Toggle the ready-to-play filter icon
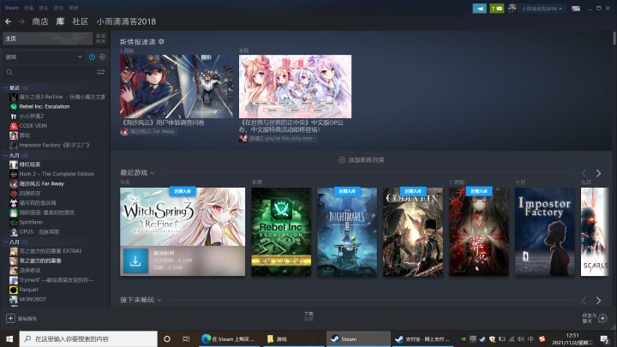This screenshot has height=347, width=617. pos(102,57)
